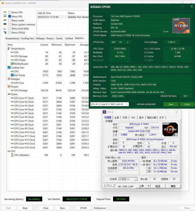
Task: Click the Motherboard sensor icon
Action: pos(12,64)
